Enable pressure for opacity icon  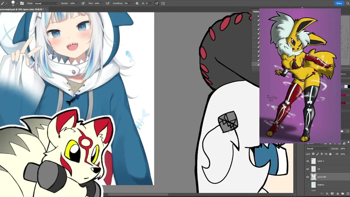83,3
